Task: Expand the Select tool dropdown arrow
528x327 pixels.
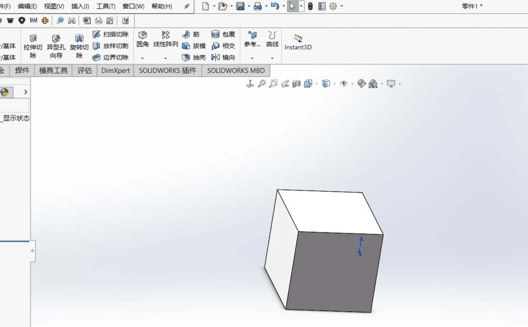Action: pos(301,6)
